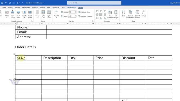
Task: Click the Split Cells button
Action: pos(43,14)
